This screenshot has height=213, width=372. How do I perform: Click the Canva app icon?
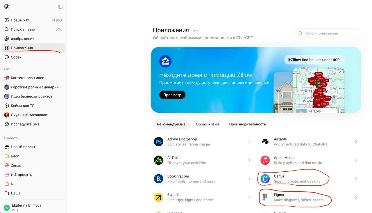[265, 179]
